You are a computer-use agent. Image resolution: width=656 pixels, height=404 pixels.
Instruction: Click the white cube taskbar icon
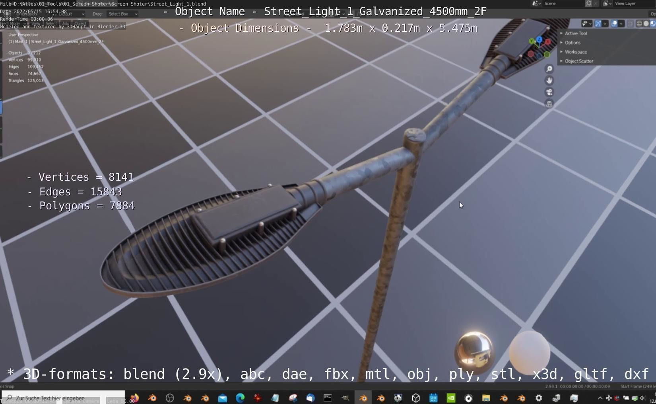[416, 398]
